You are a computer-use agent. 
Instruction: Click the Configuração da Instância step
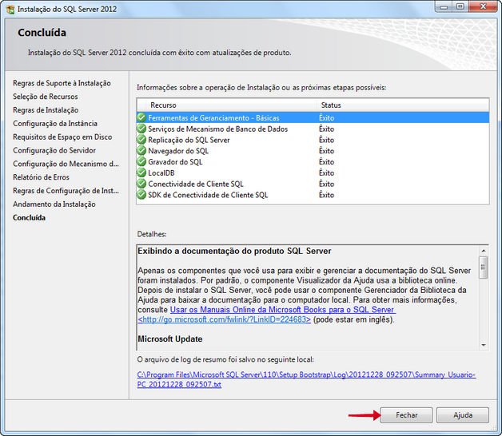[x=55, y=124]
